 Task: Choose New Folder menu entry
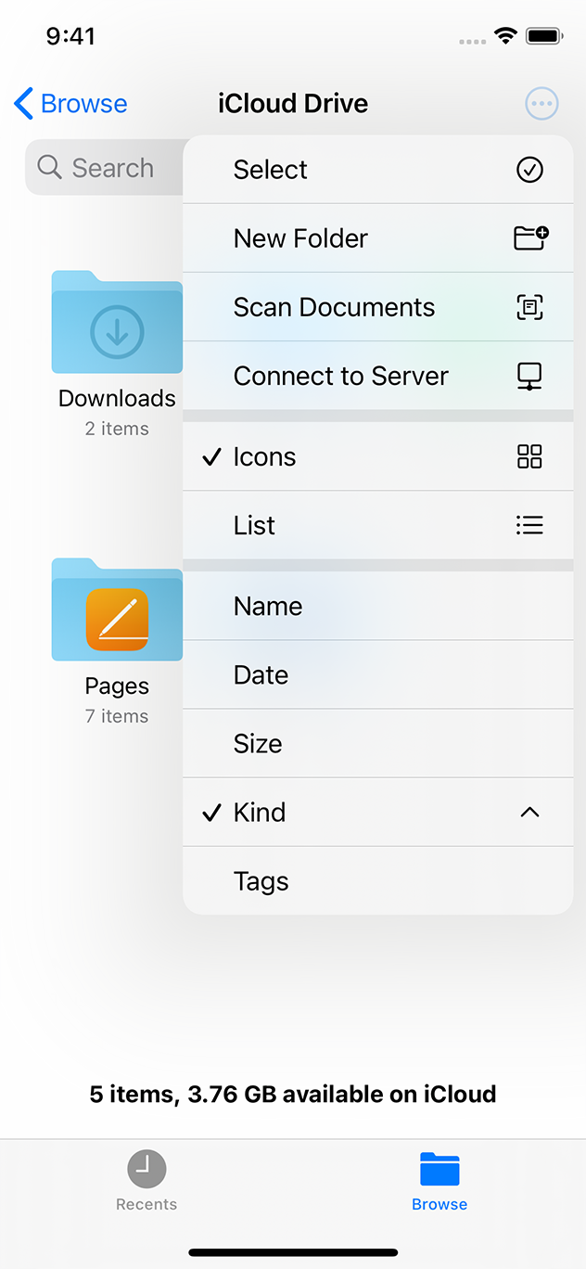click(378, 238)
